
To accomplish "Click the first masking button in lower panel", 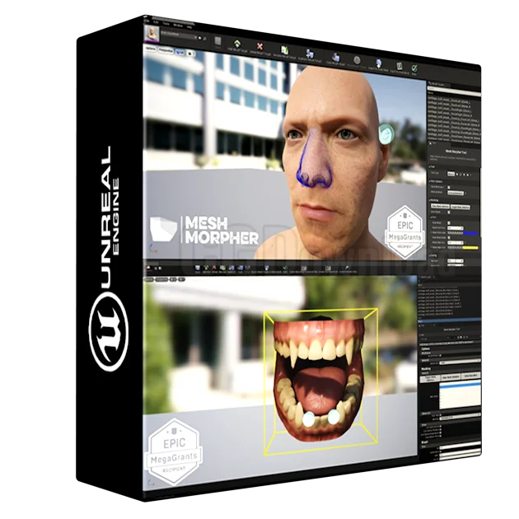I will click(x=430, y=378).
